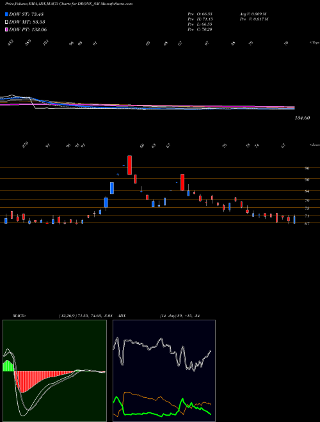Click the last blue candlestick on the right
This screenshot has height=422, width=320.
[294, 219]
